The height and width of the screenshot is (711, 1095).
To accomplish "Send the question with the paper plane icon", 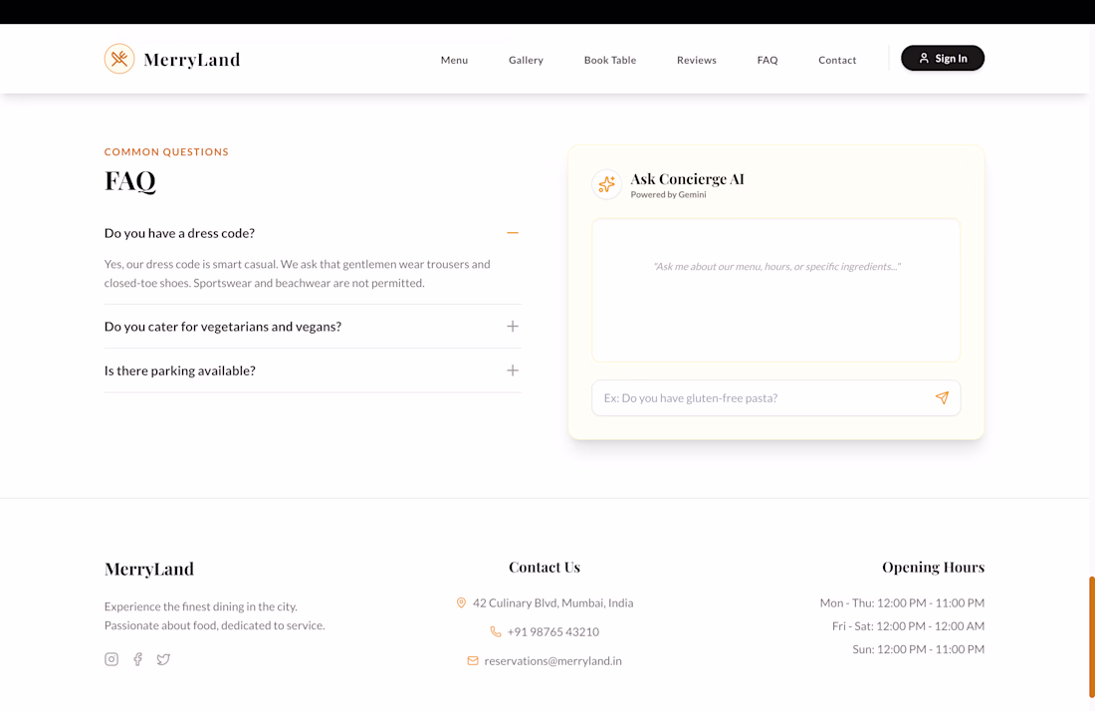I will tap(942, 397).
